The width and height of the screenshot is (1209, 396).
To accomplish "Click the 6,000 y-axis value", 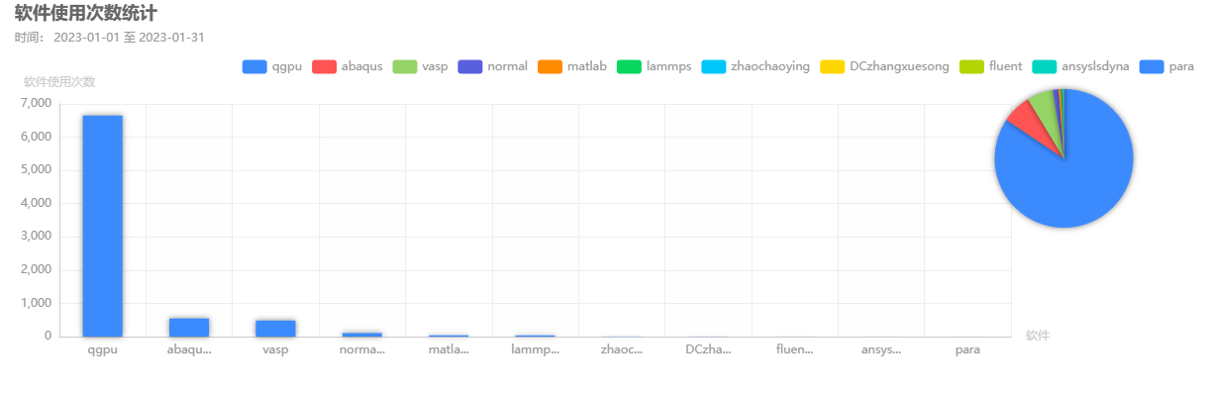I will pos(35,137).
